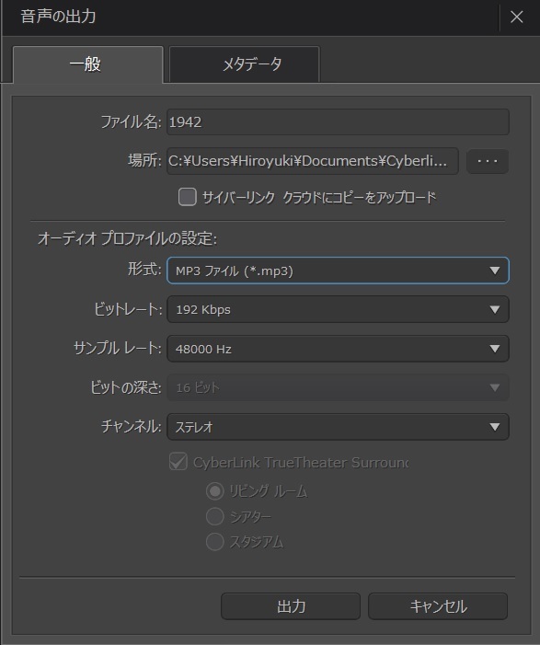Toggle CyberLink TrueTheater Surround checkbox
Viewport: 540px width, 645px height.
[178, 462]
